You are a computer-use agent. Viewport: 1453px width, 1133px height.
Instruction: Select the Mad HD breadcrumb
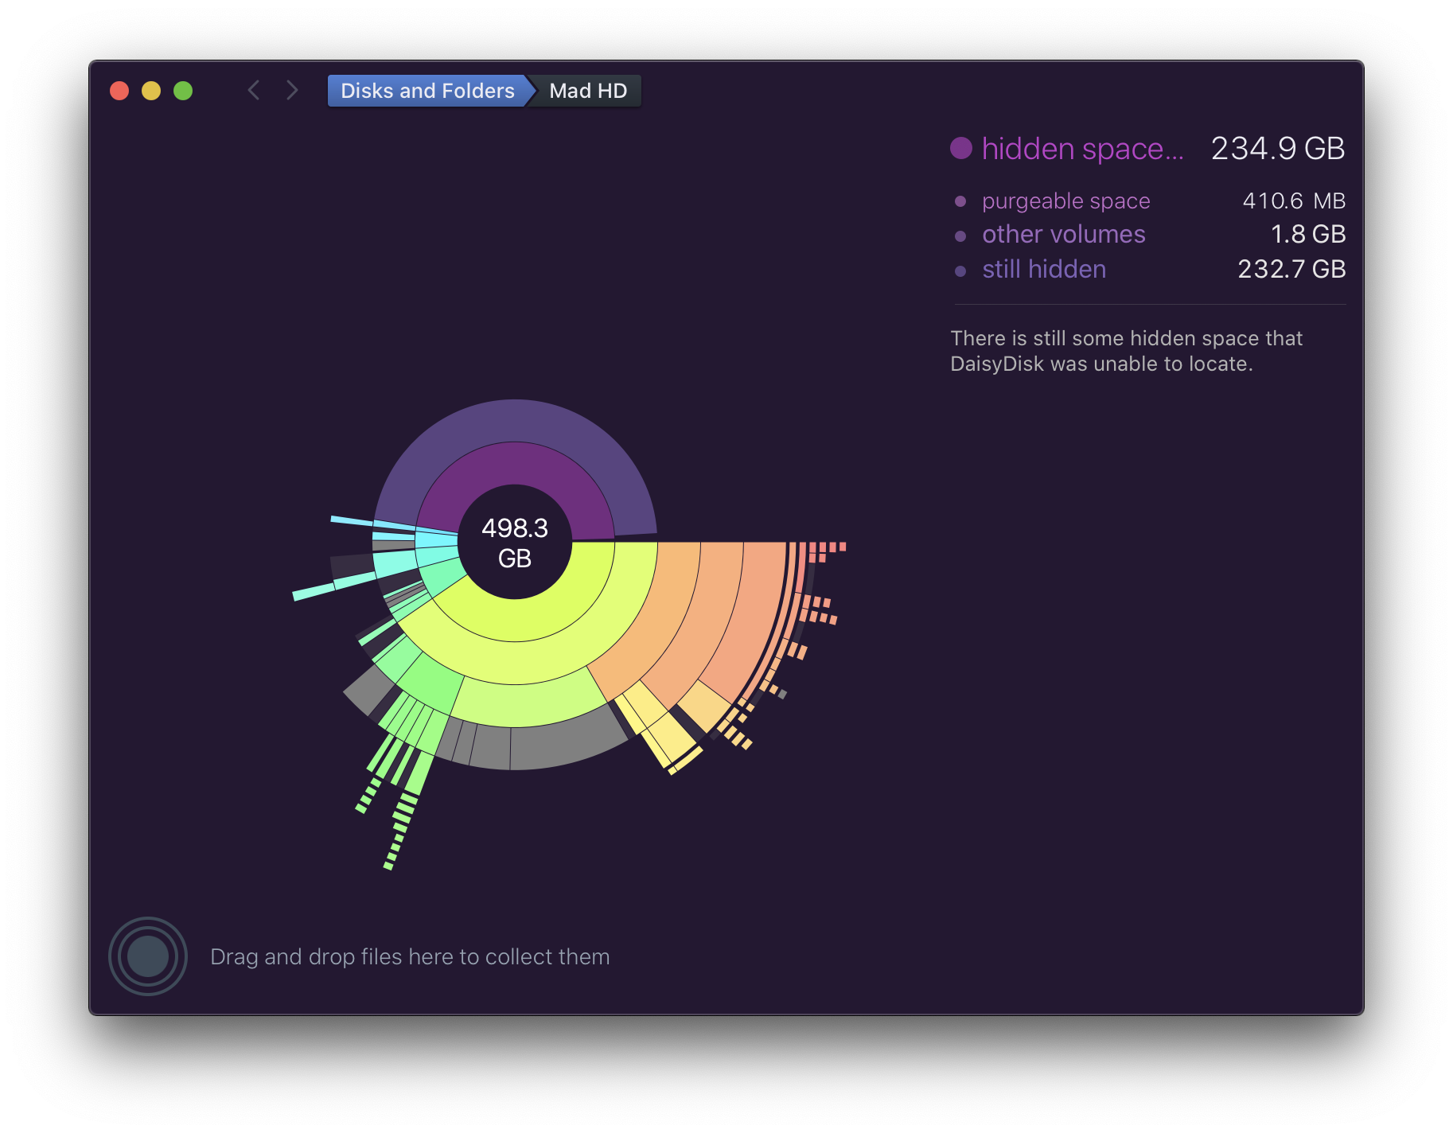tap(586, 91)
